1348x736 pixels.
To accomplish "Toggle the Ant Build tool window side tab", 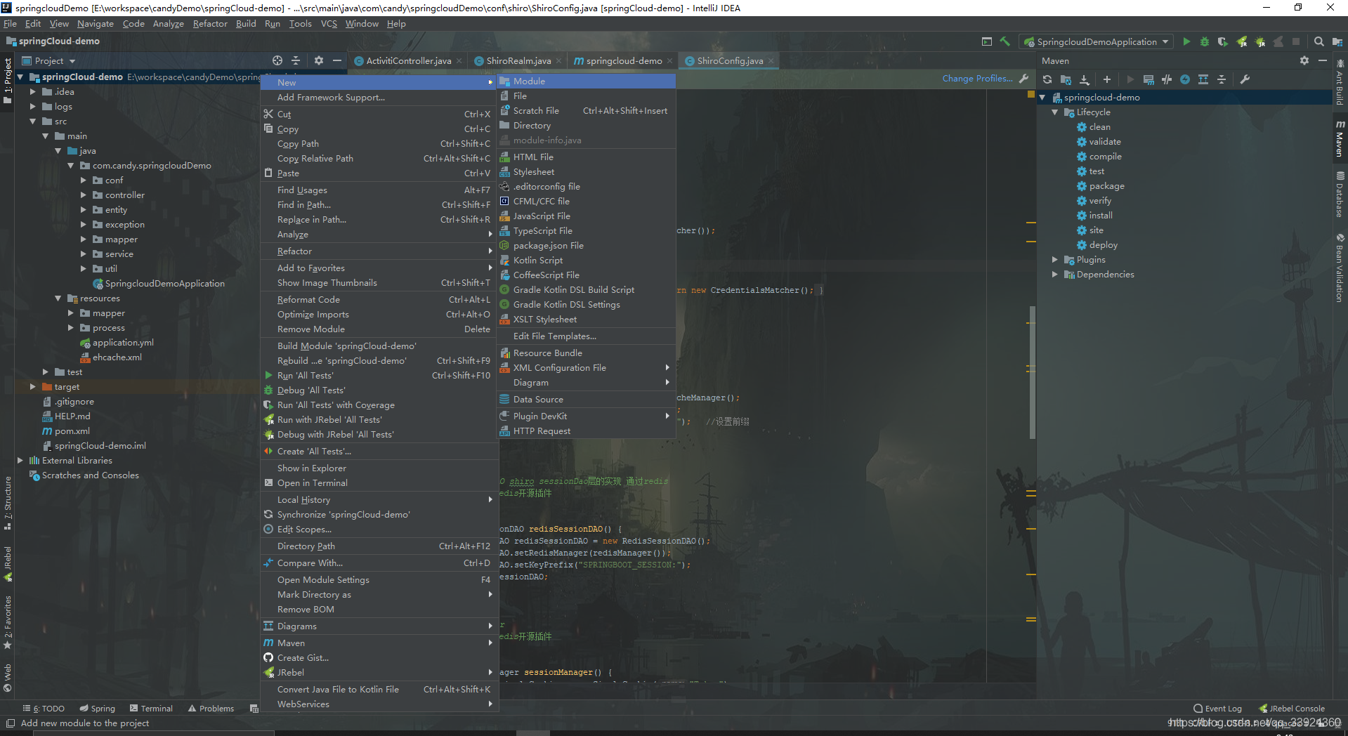I will click(x=1340, y=82).
